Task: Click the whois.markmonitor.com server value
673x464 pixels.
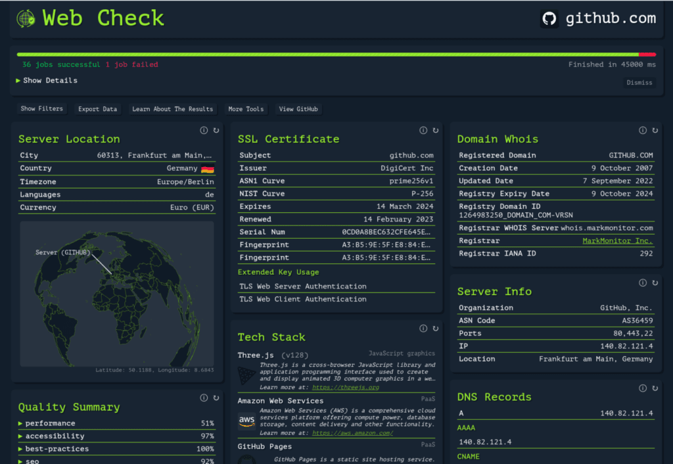Action: coord(607,228)
